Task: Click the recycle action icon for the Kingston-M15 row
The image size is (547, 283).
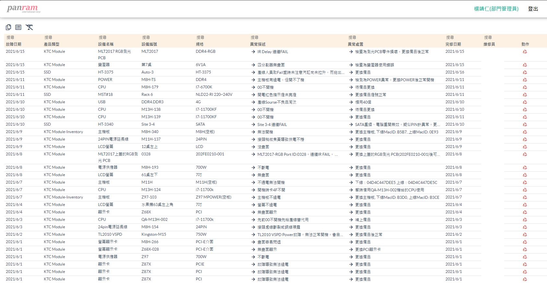Action: (x=525, y=235)
